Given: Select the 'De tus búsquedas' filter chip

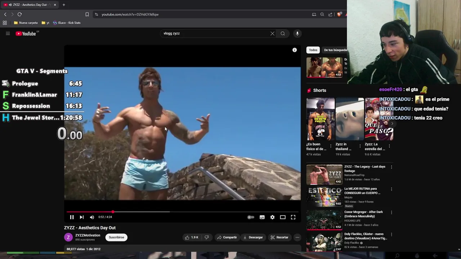Looking at the screenshot, I should point(335,50).
